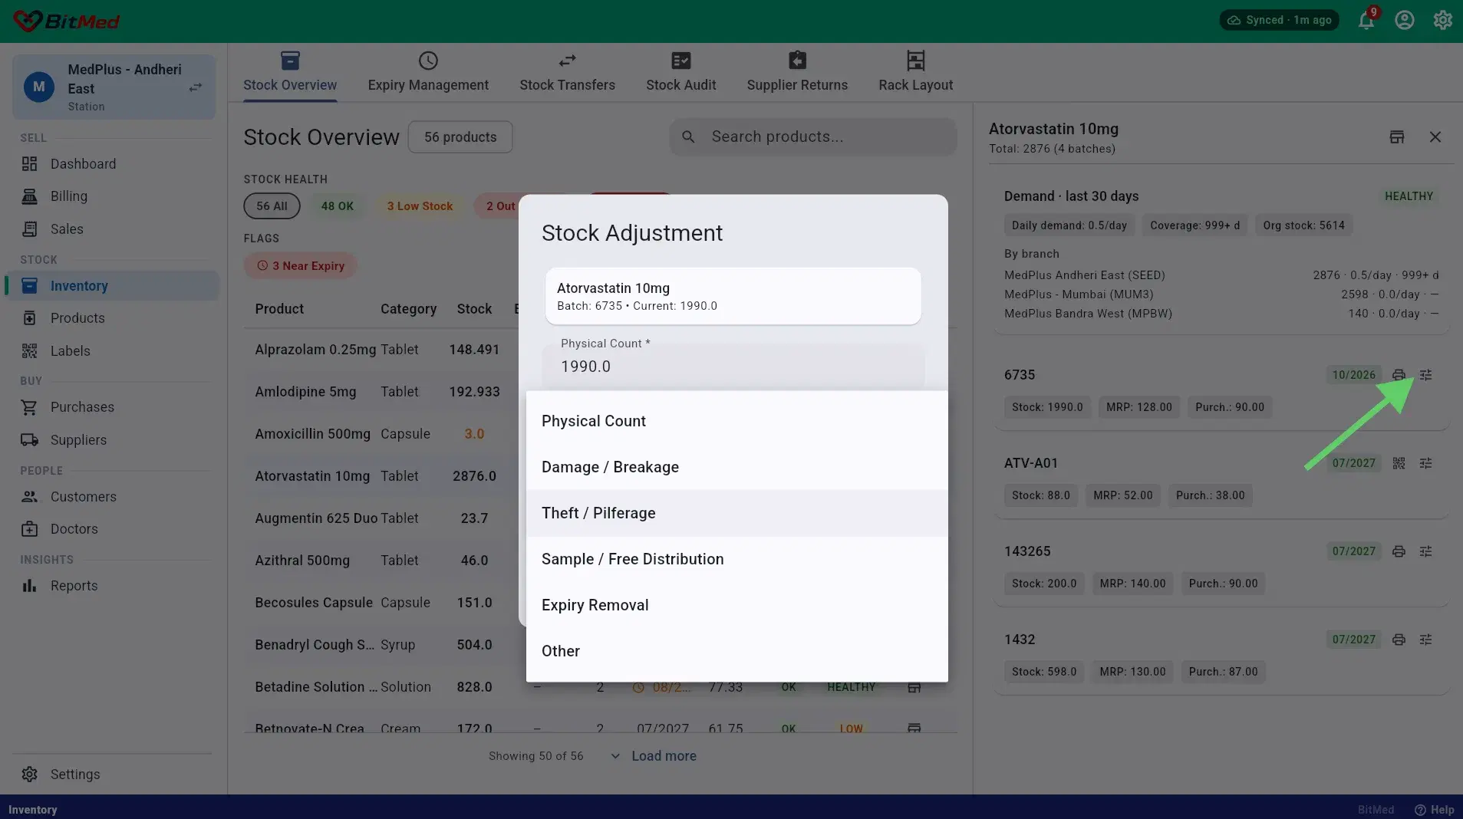Switch to the Expiry Management tab
Screen dimensions: 1463x819
pos(428,72)
